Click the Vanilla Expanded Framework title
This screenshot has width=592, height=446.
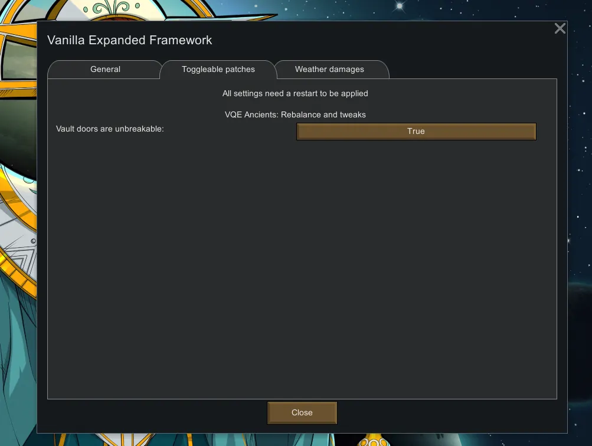[129, 40]
